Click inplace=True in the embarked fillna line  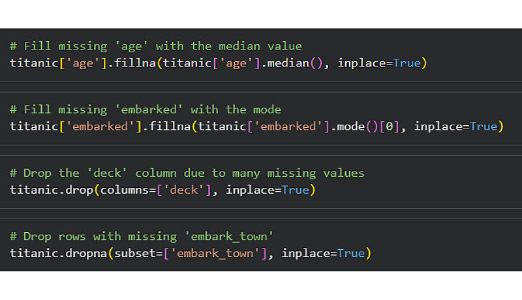458,127
